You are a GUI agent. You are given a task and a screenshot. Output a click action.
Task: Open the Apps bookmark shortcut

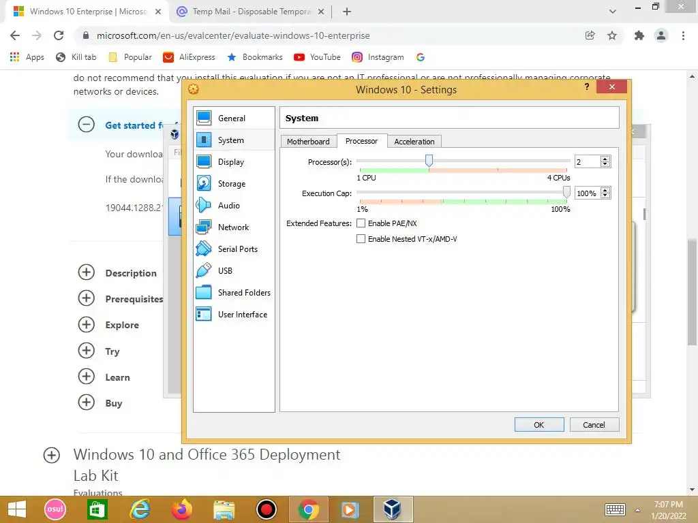[27, 57]
